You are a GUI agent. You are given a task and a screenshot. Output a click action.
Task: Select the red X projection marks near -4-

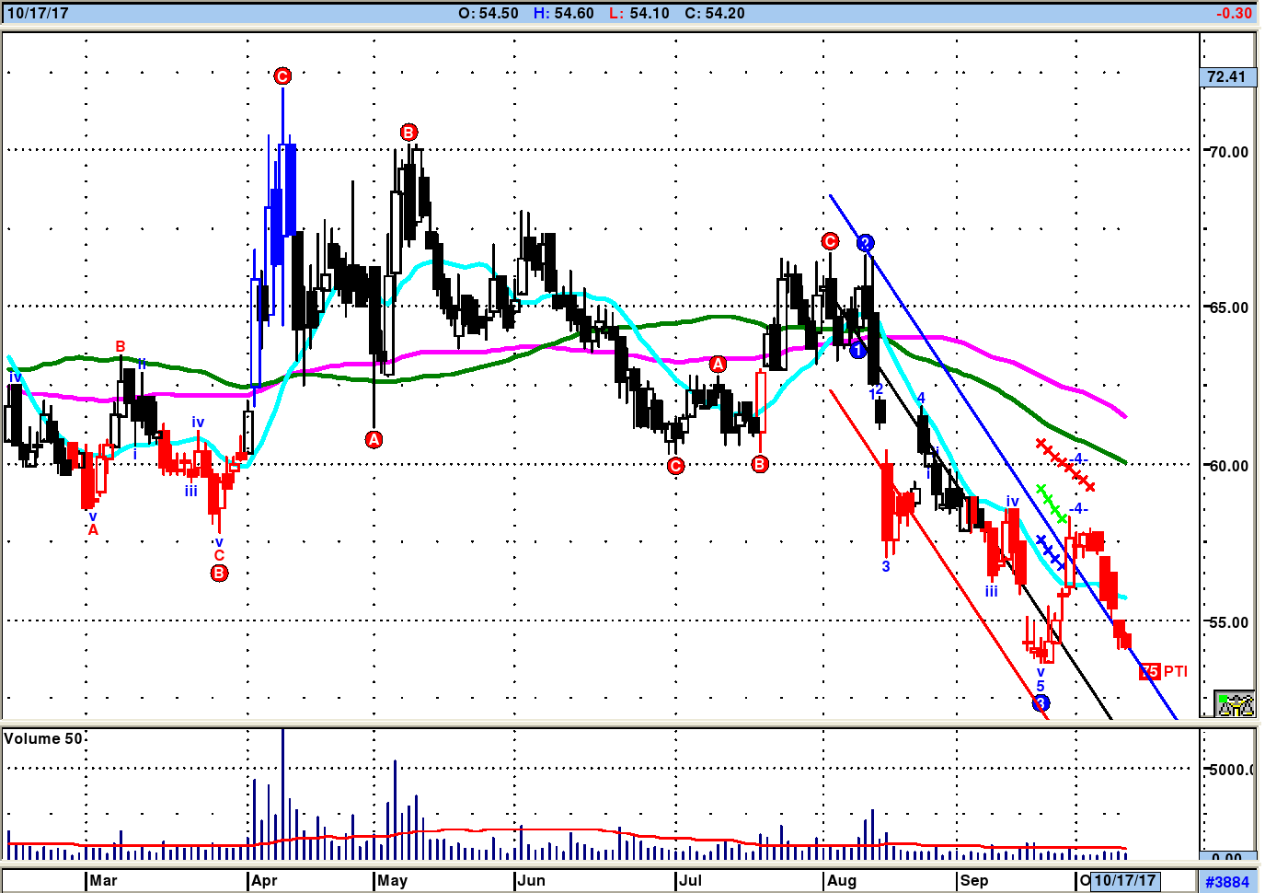[x=1064, y=464]
